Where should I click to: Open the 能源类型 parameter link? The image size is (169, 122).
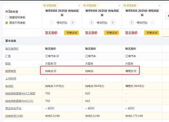coord(11,71)
